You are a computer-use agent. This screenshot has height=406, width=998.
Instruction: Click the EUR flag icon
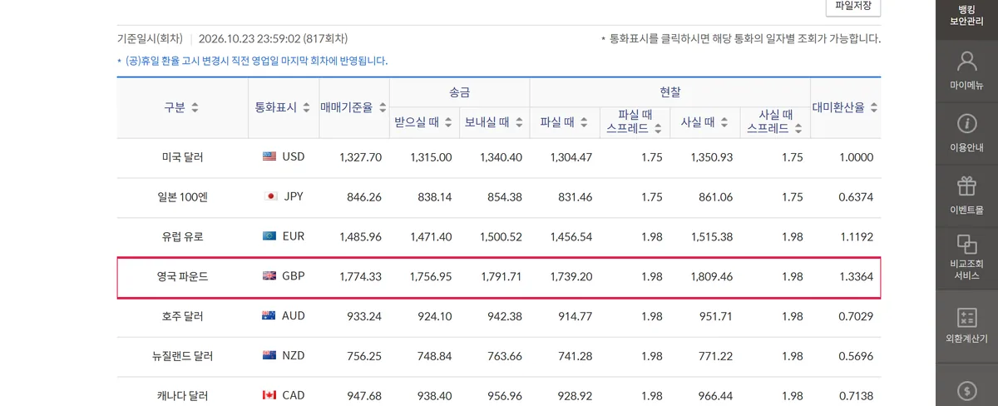[x=269, y=236]
